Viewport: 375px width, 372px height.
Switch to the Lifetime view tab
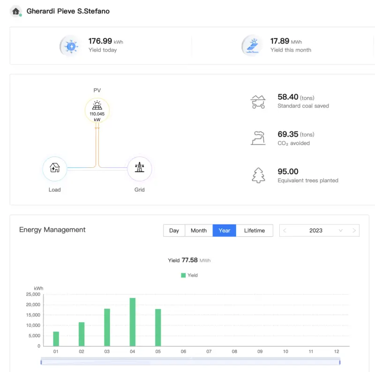(x=254, y=231)
